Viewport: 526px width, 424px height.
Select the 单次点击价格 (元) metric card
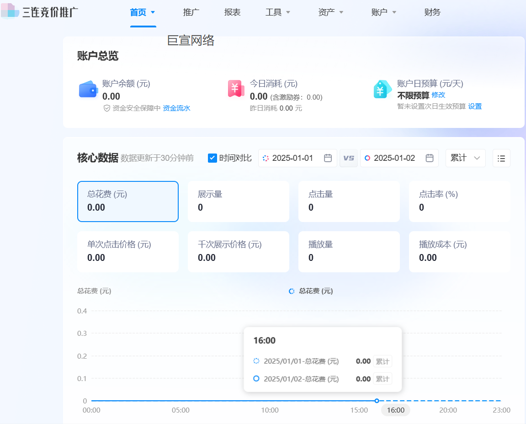[128, 252]
